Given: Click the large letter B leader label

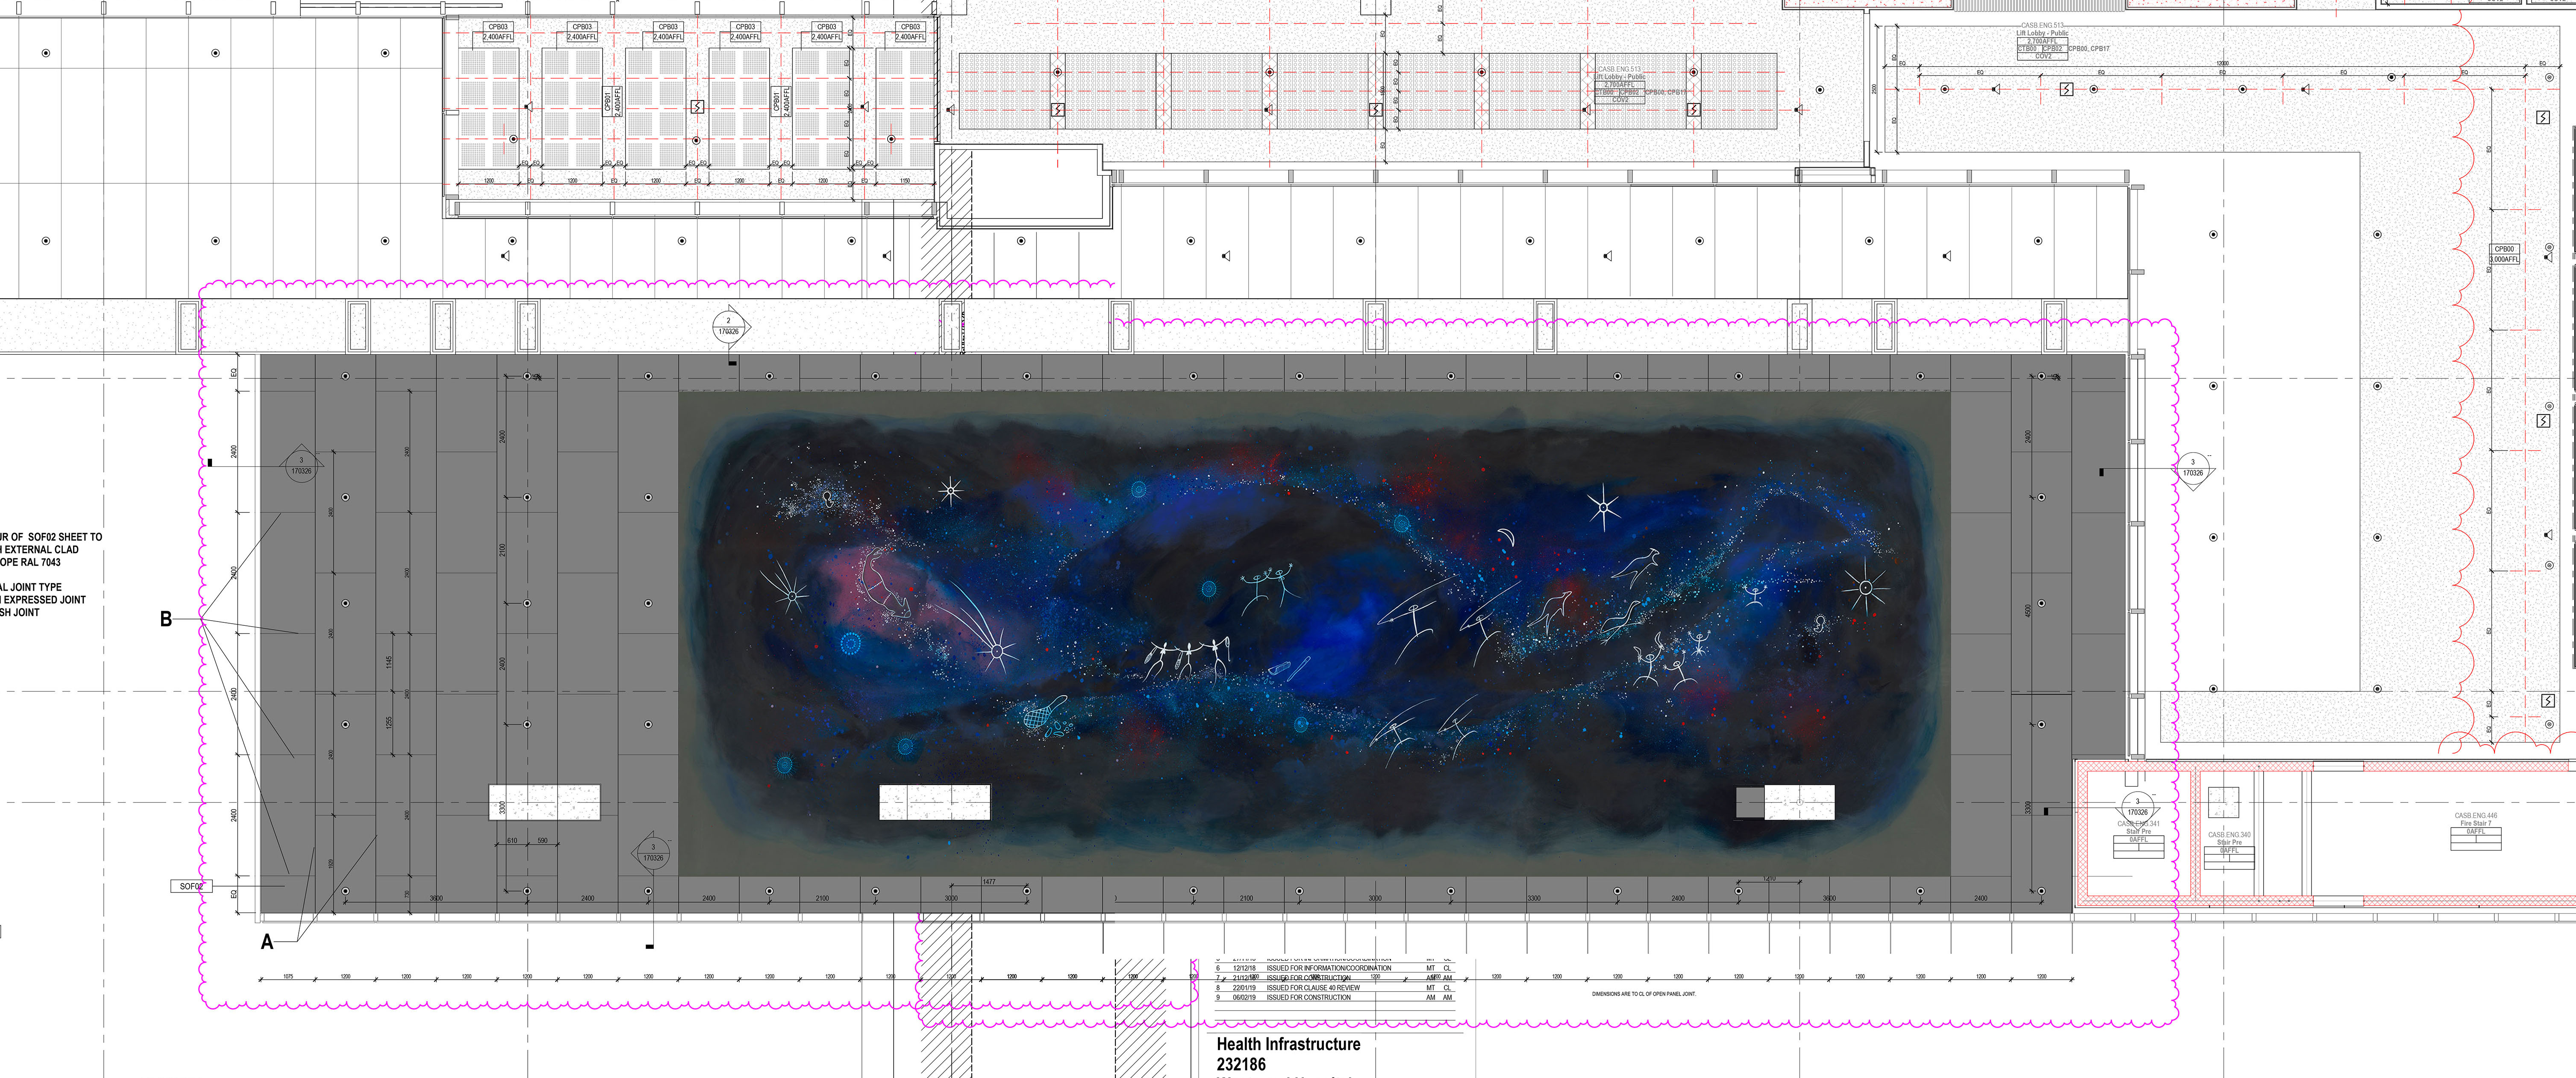Looking at the screenshot, I should [166, 619].
